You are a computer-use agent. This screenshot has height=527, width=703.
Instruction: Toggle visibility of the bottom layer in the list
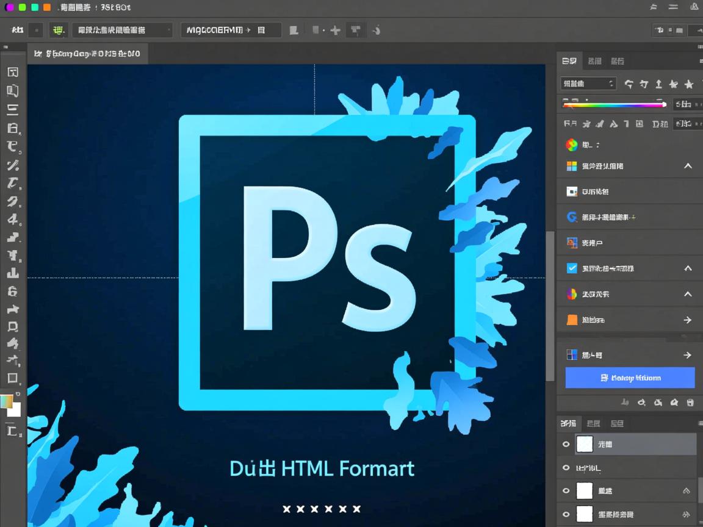point(566,514)
